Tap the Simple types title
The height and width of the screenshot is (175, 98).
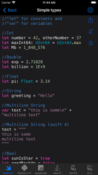tap(49, 10)
